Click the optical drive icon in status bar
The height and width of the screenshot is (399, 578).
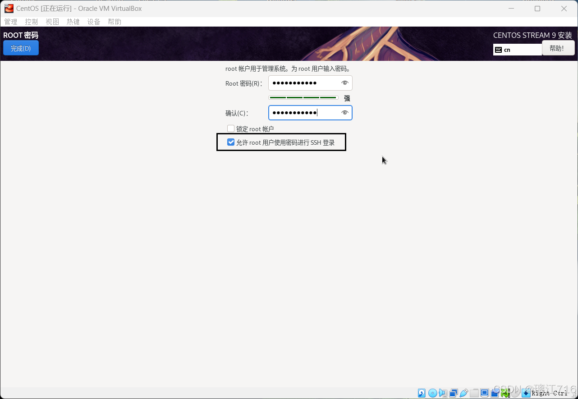tap(432, 393)
